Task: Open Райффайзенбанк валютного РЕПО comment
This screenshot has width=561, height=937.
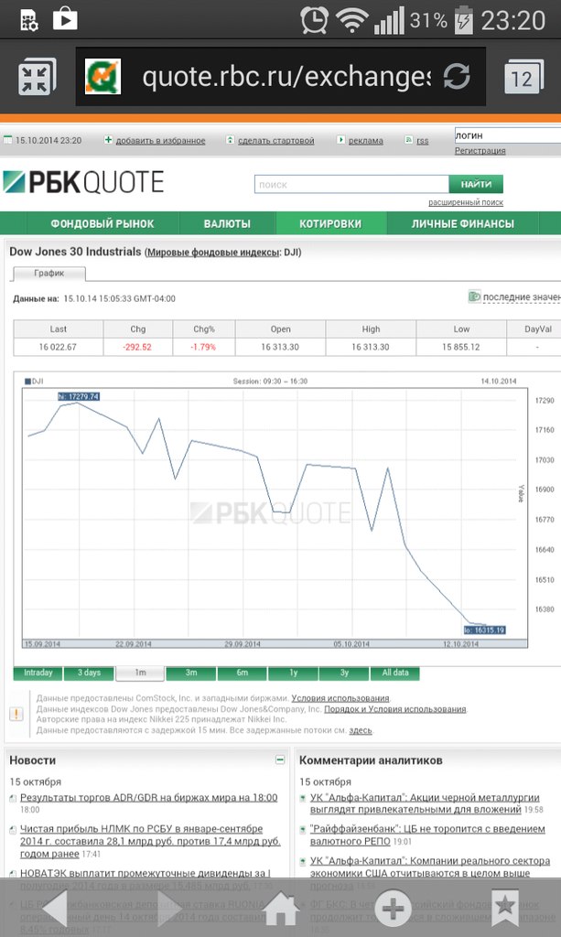Action: click(427, 835)
